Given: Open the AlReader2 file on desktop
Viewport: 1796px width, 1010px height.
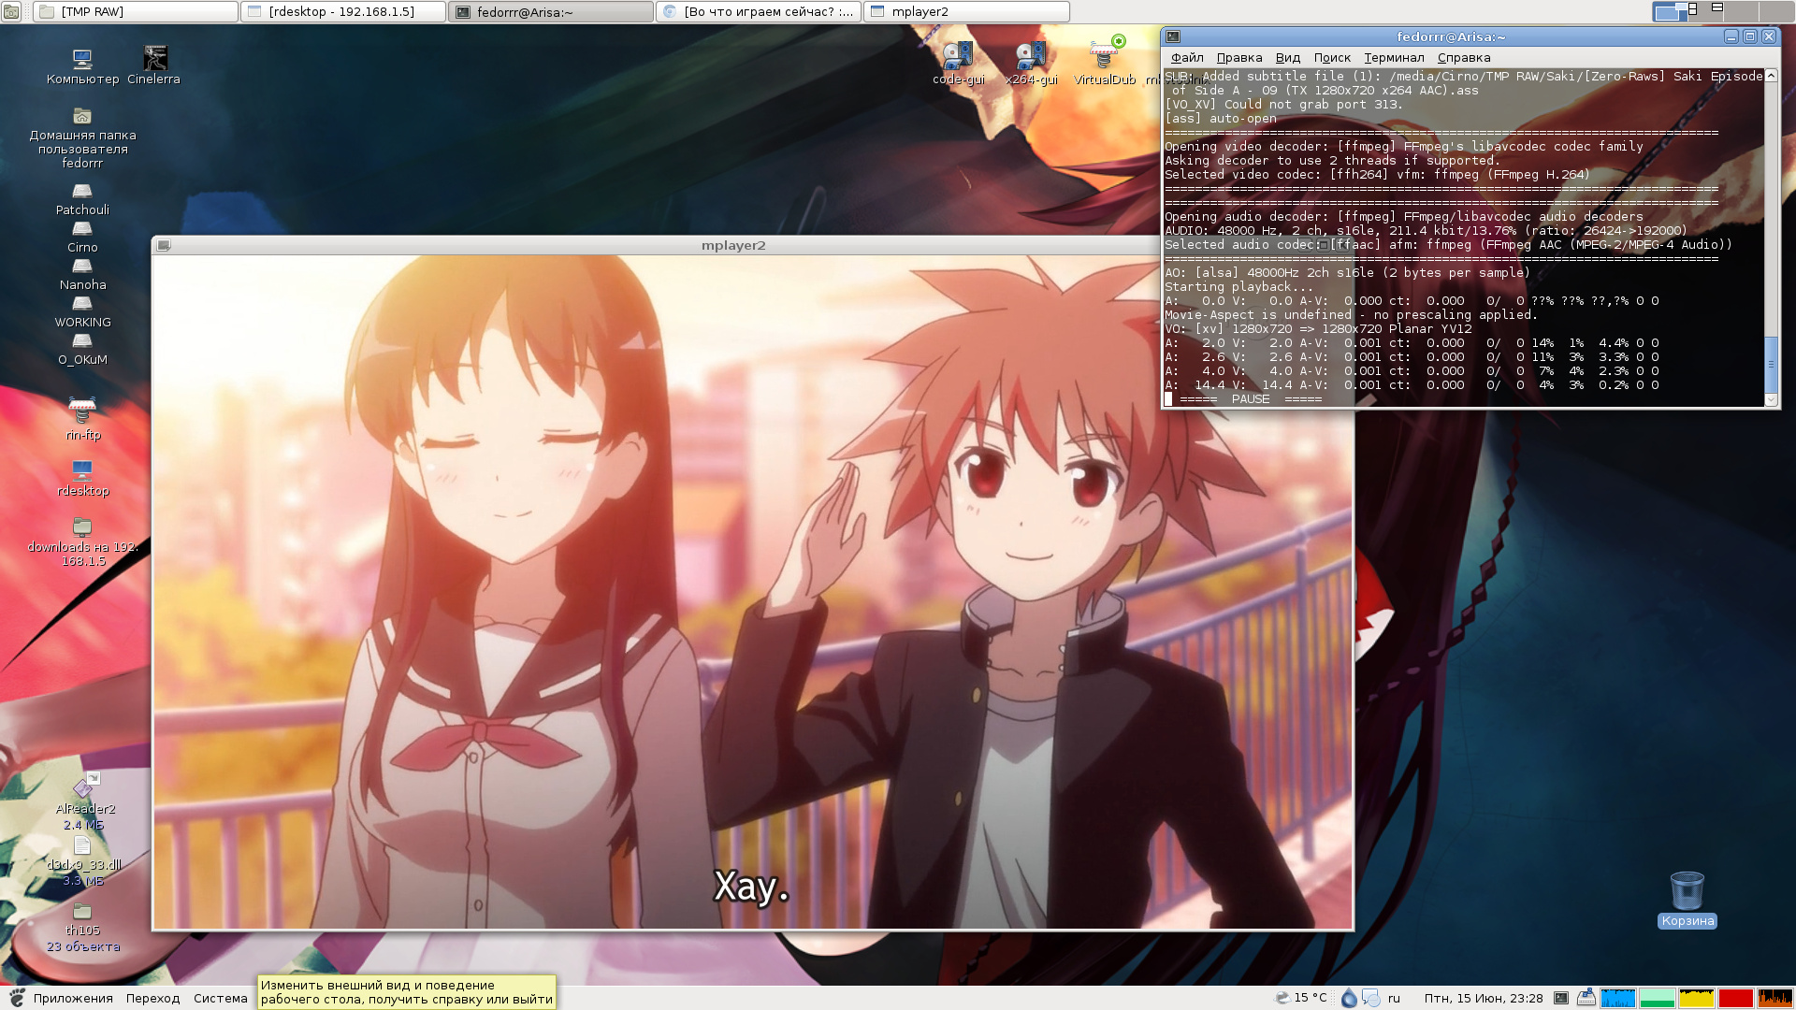Looking at the screenshot, I should (x=84, y=788).
